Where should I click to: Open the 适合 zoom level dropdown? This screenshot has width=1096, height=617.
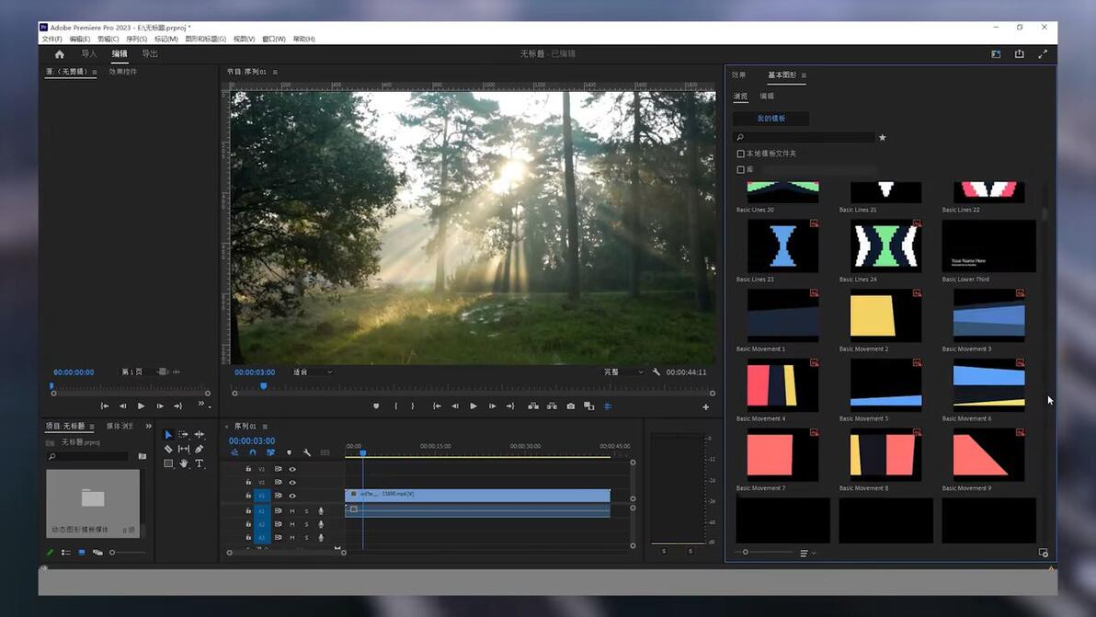click(313, 372)
